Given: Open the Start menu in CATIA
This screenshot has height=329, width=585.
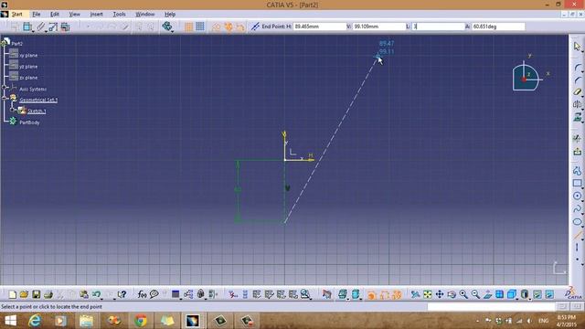Looking at the screenshot, I should point(16,15).
